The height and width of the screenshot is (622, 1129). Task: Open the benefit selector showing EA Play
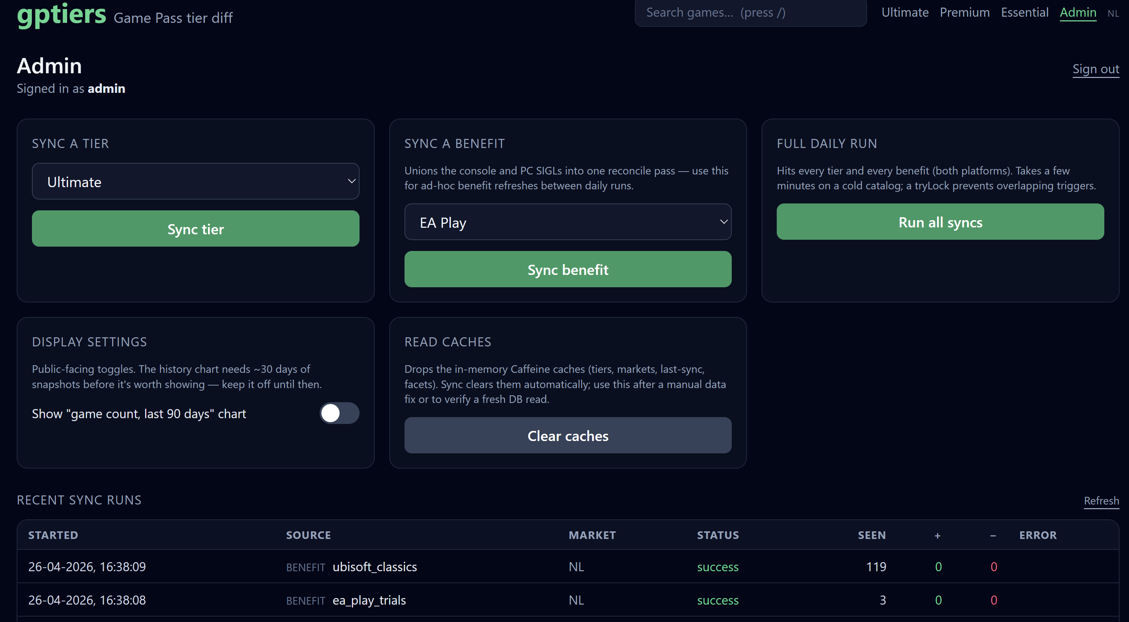click(x=567, y=222)
